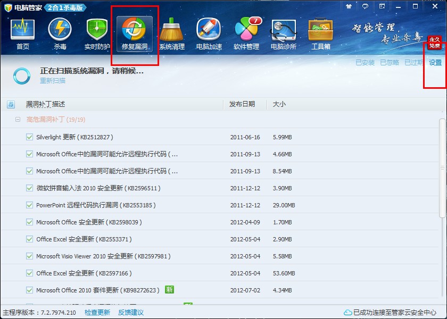The image size is (447, 319).
Task: Click the 新 badge beside KB98272623
Action: pos(169,290)
